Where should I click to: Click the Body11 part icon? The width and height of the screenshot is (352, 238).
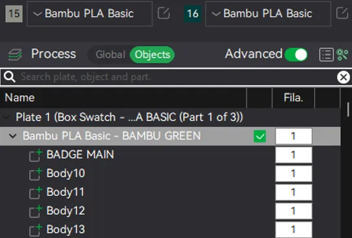[x=36, y=193]
